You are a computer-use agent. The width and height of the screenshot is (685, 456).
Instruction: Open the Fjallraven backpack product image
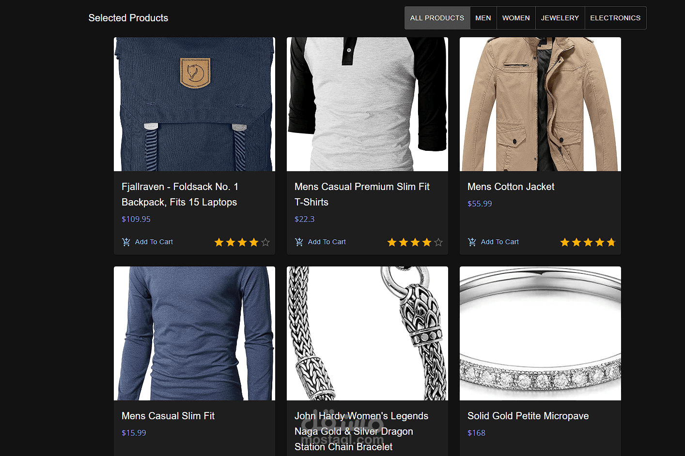click(x=194, y=104)
